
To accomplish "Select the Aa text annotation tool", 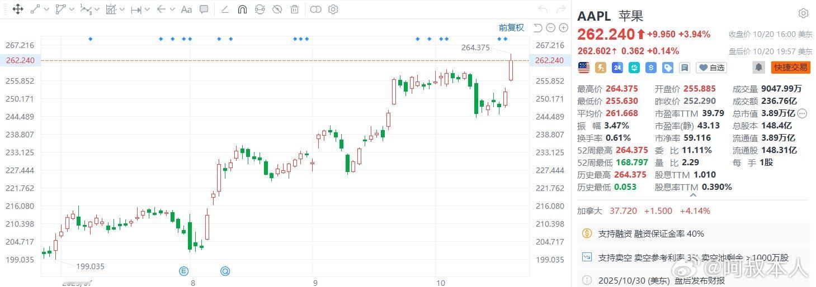I will click(x=186, y=9).
